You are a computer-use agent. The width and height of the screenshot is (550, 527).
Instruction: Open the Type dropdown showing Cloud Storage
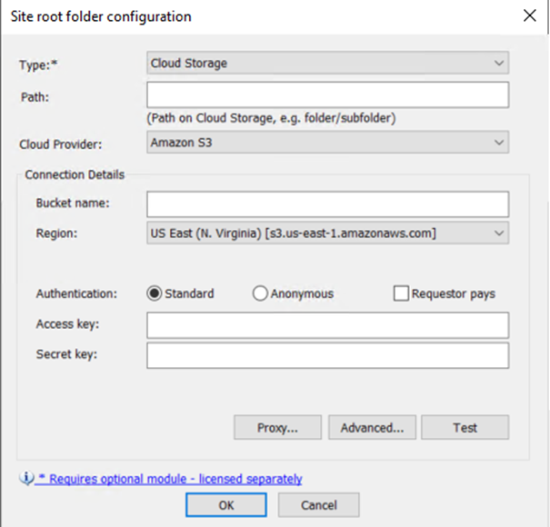[327, 64]
